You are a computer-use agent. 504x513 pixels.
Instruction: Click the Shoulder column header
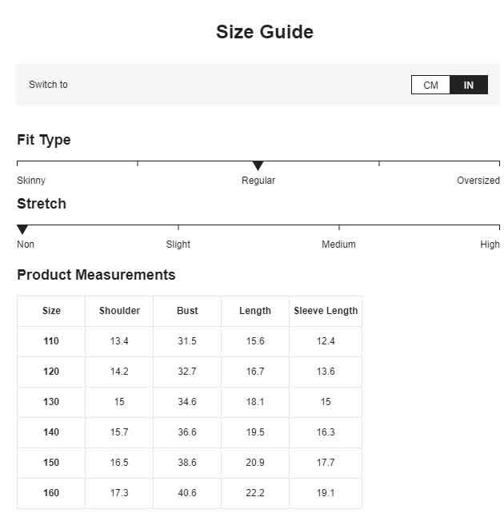coord(119,311)
